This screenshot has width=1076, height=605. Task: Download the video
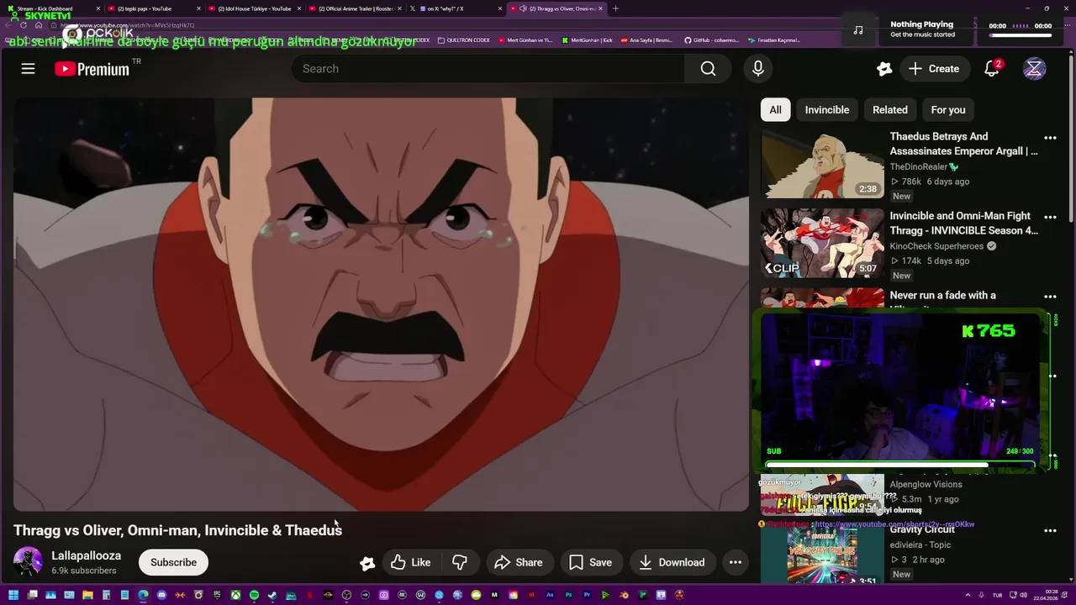[x=671, y=562]
